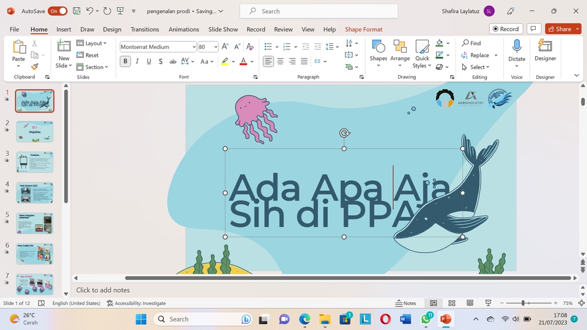Justify the text in Paragraph group

(304, 61)
